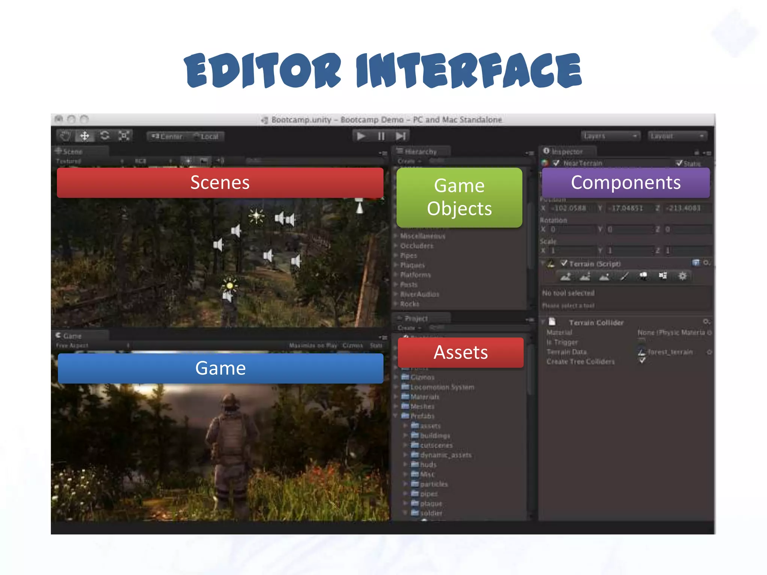This screenshot has width=767, height=575.
Task: Click the Position X input field
Action: [x=573, y=208]
